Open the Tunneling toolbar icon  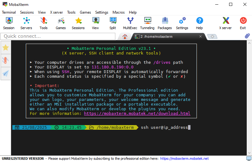tap(147, 23)
